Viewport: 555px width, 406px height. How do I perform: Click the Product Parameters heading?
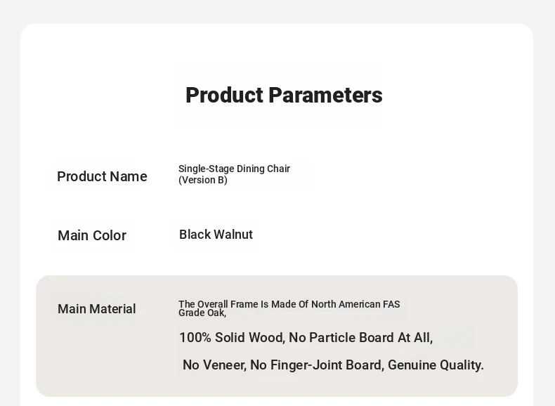[x=284, y=95]
